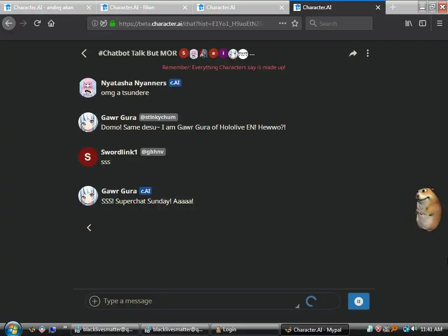
Task: Open a new browser tab
Action: (x=393, y=7)
